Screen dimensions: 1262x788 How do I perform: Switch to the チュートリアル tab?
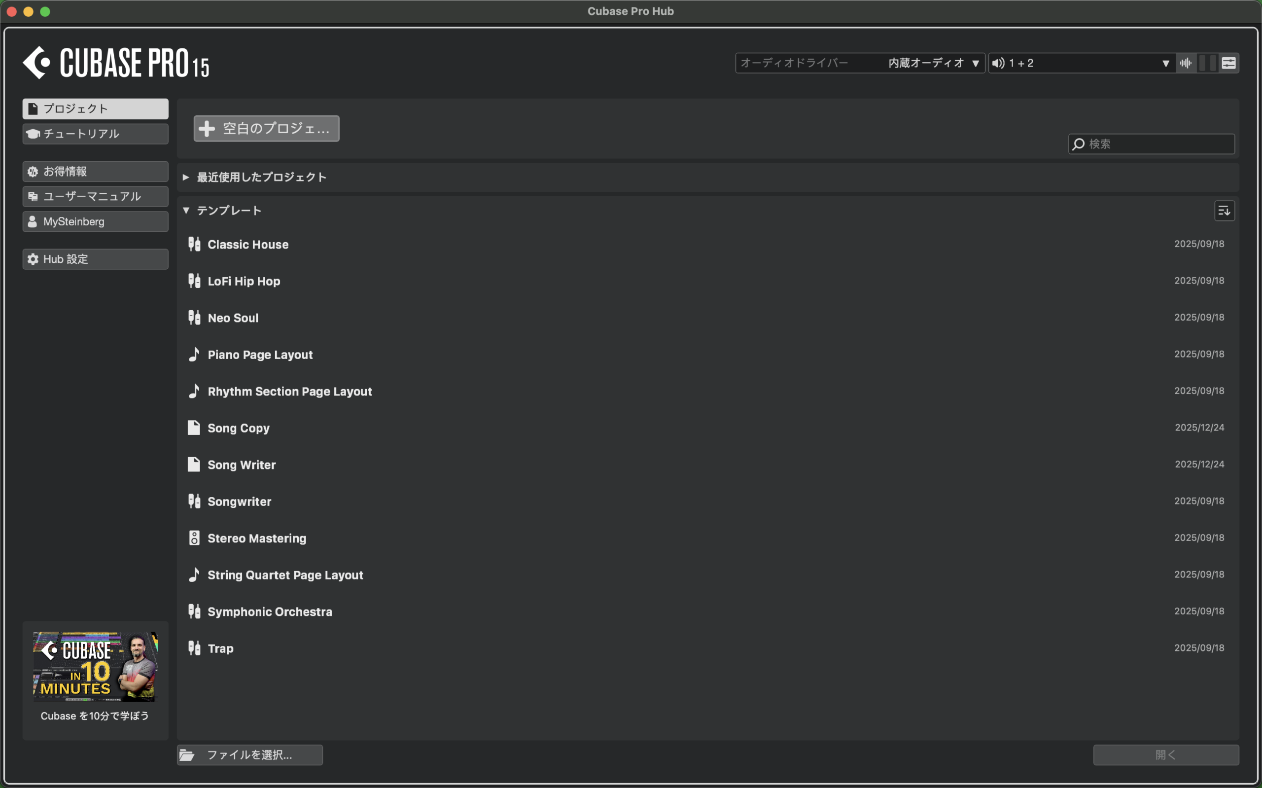coord(95,134)
